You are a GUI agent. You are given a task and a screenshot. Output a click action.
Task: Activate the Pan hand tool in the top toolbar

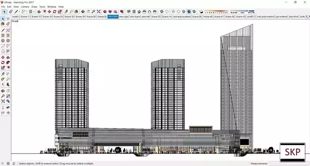coord(88,11)
